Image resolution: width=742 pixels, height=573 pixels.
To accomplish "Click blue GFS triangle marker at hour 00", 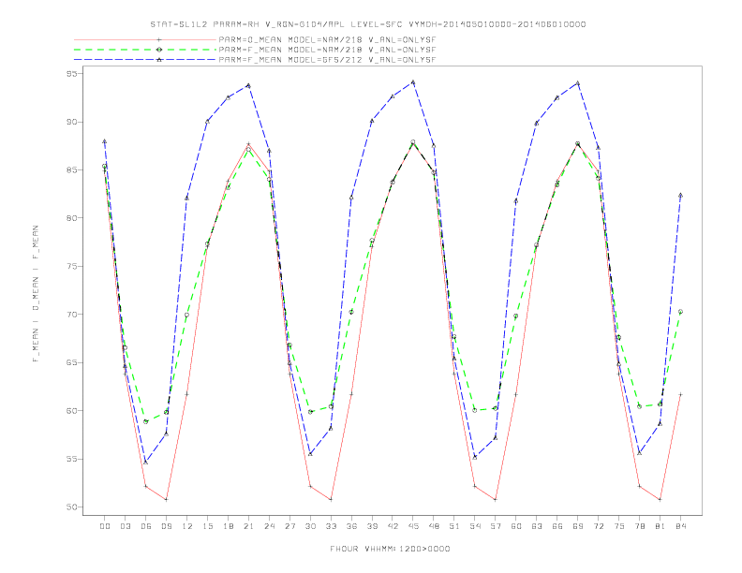I will [105, 141].
